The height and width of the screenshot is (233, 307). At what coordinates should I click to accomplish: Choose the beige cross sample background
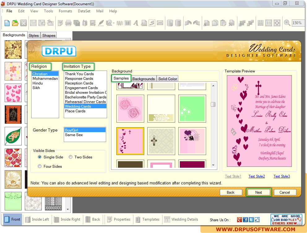[x=161, y=141]
